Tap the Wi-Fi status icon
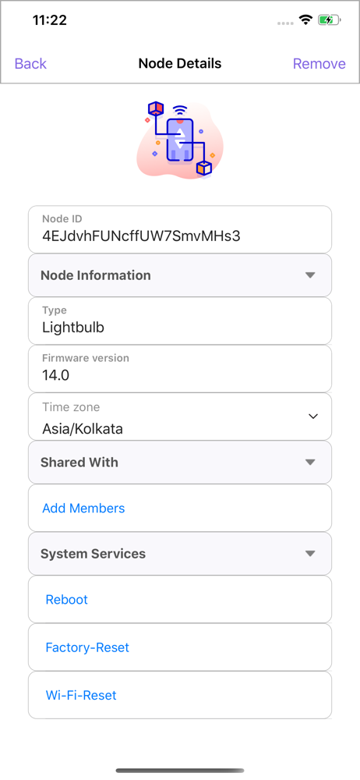 pos(305,20)
